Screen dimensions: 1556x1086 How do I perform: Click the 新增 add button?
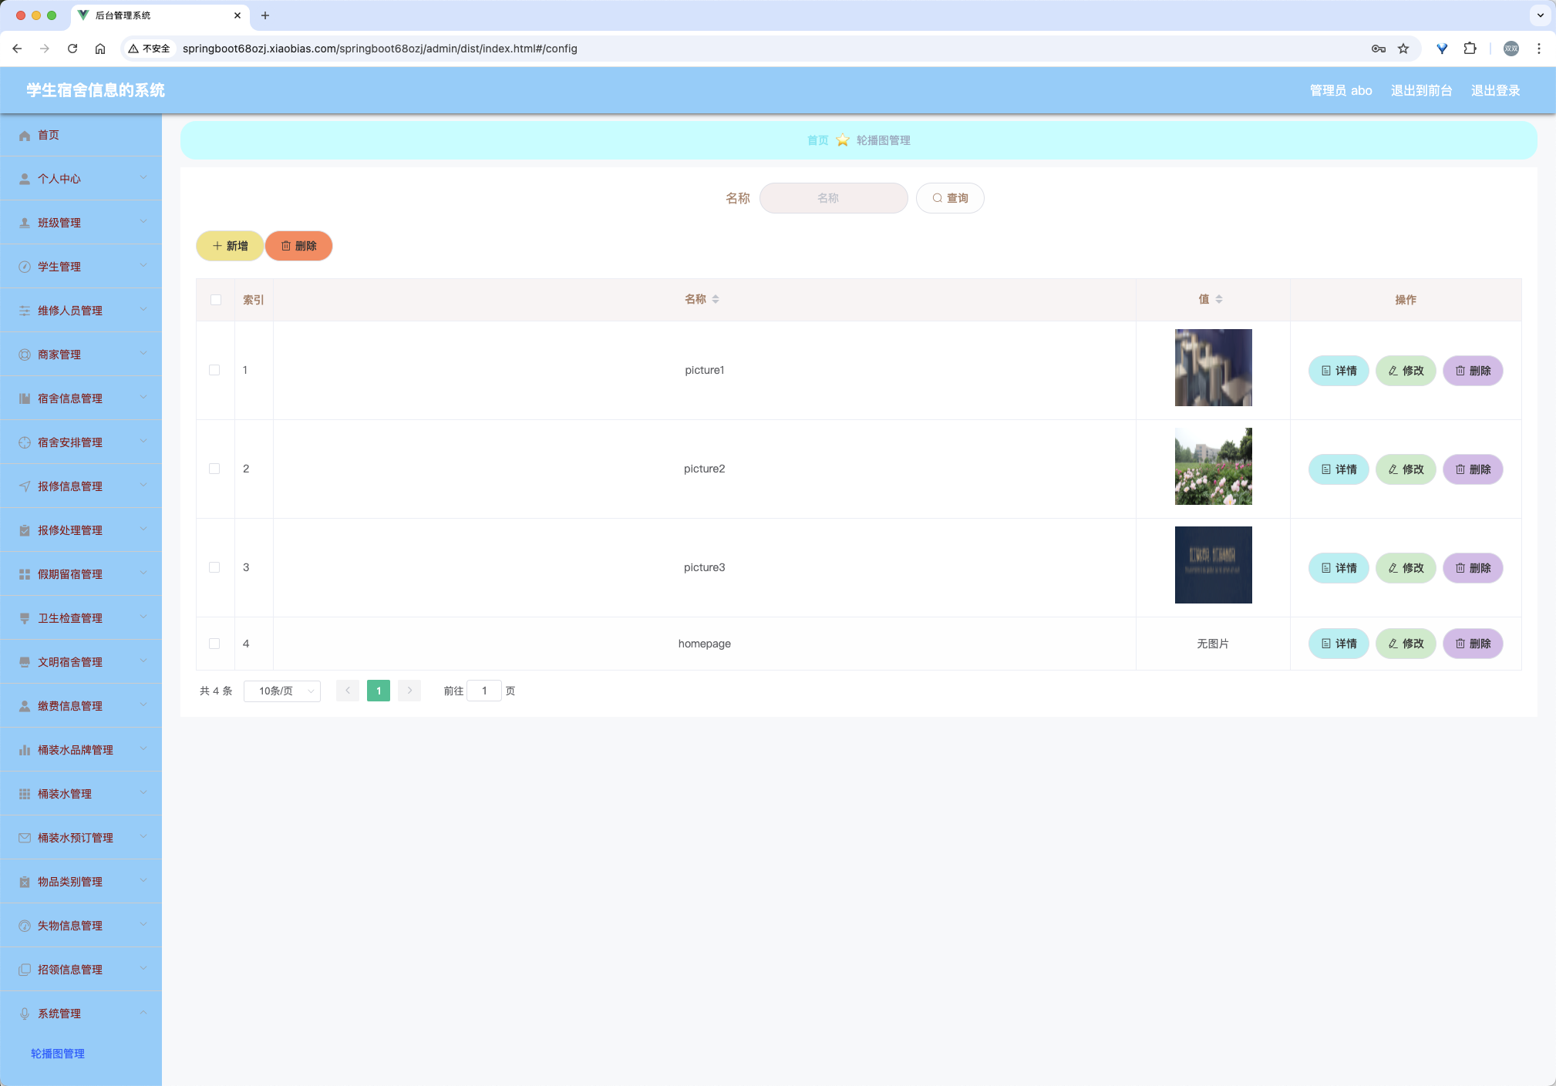pos(230,246)
